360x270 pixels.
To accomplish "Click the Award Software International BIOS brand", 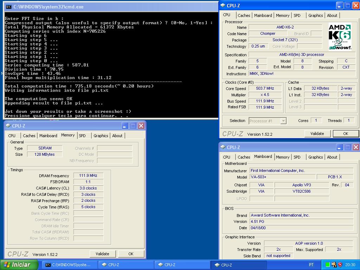I will coord(301,216).
